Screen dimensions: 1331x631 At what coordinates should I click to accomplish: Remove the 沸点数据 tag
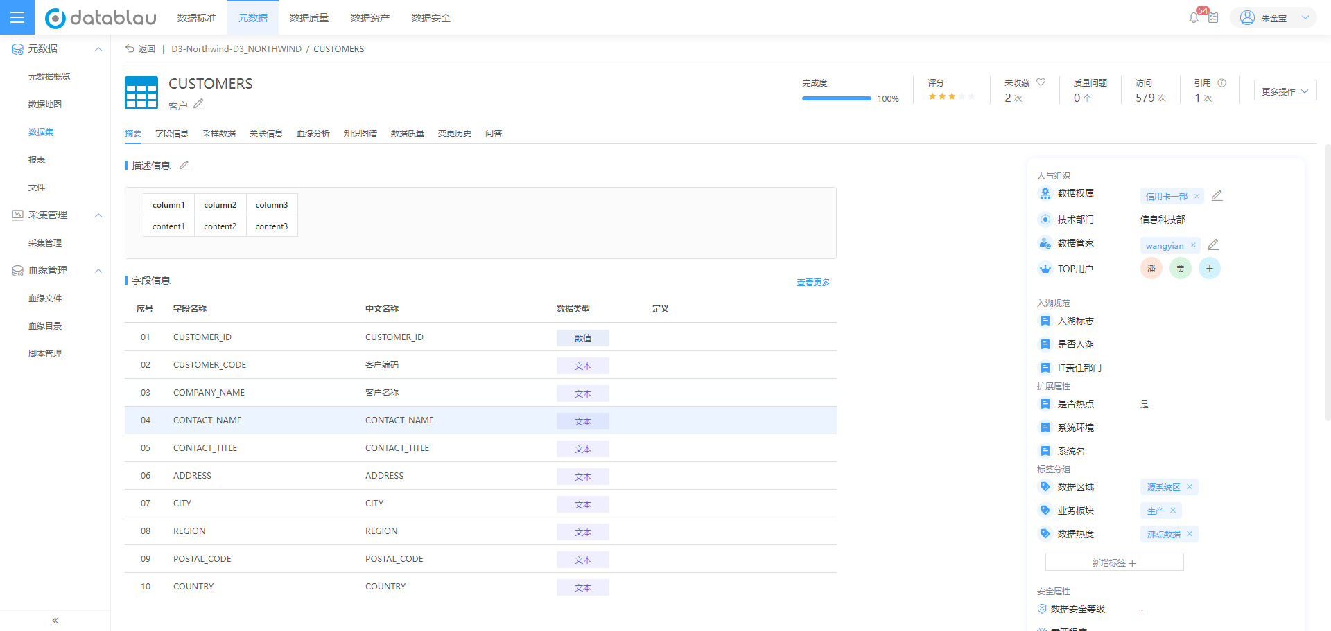(x=1190, y=534)
